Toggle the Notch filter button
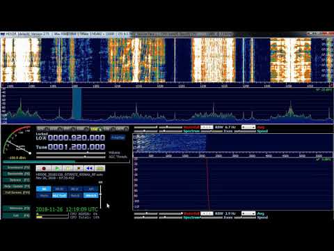 pyautogui.click(x=75, y=195)
